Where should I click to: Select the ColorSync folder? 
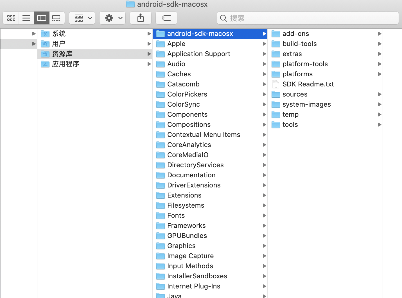point(210,104)
